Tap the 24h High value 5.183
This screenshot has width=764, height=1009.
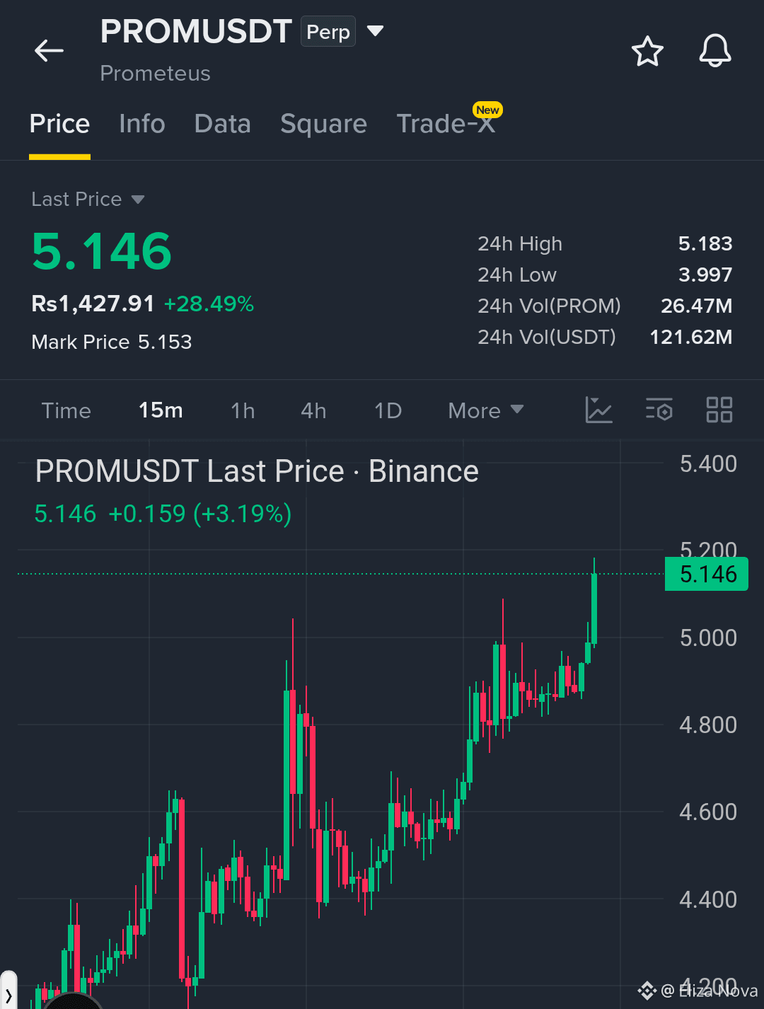click(705, 243)
